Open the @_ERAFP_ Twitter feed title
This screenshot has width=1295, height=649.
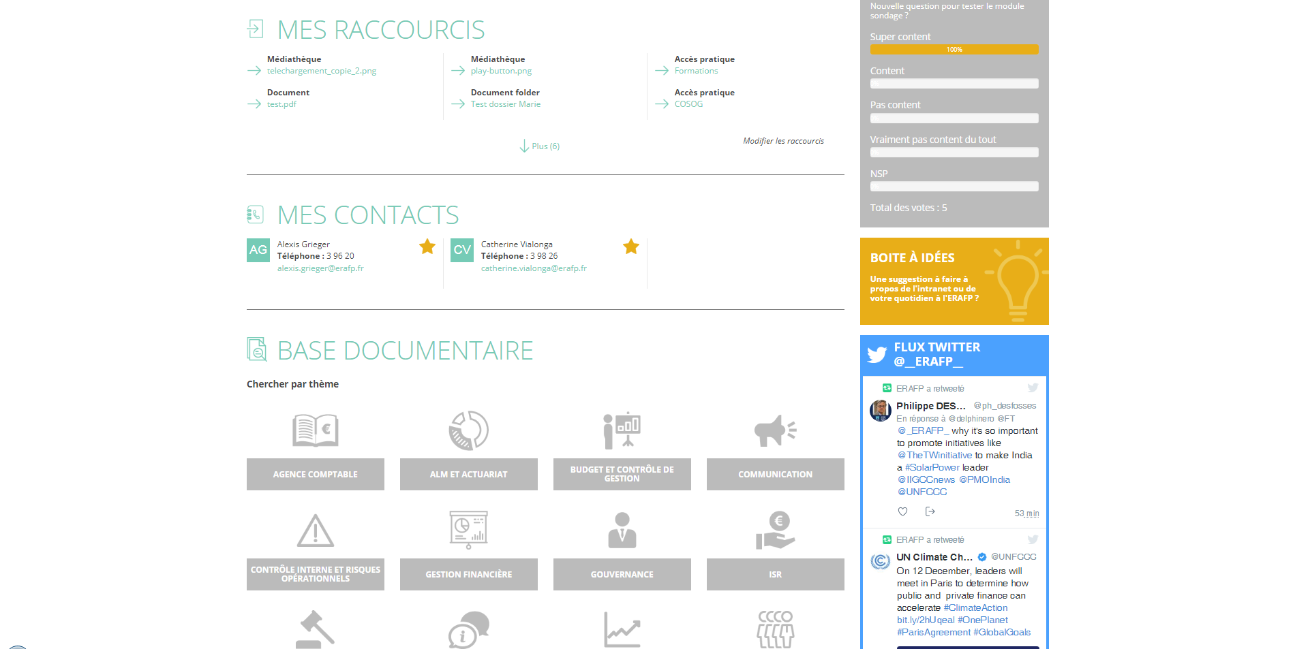tap(936, 354)
